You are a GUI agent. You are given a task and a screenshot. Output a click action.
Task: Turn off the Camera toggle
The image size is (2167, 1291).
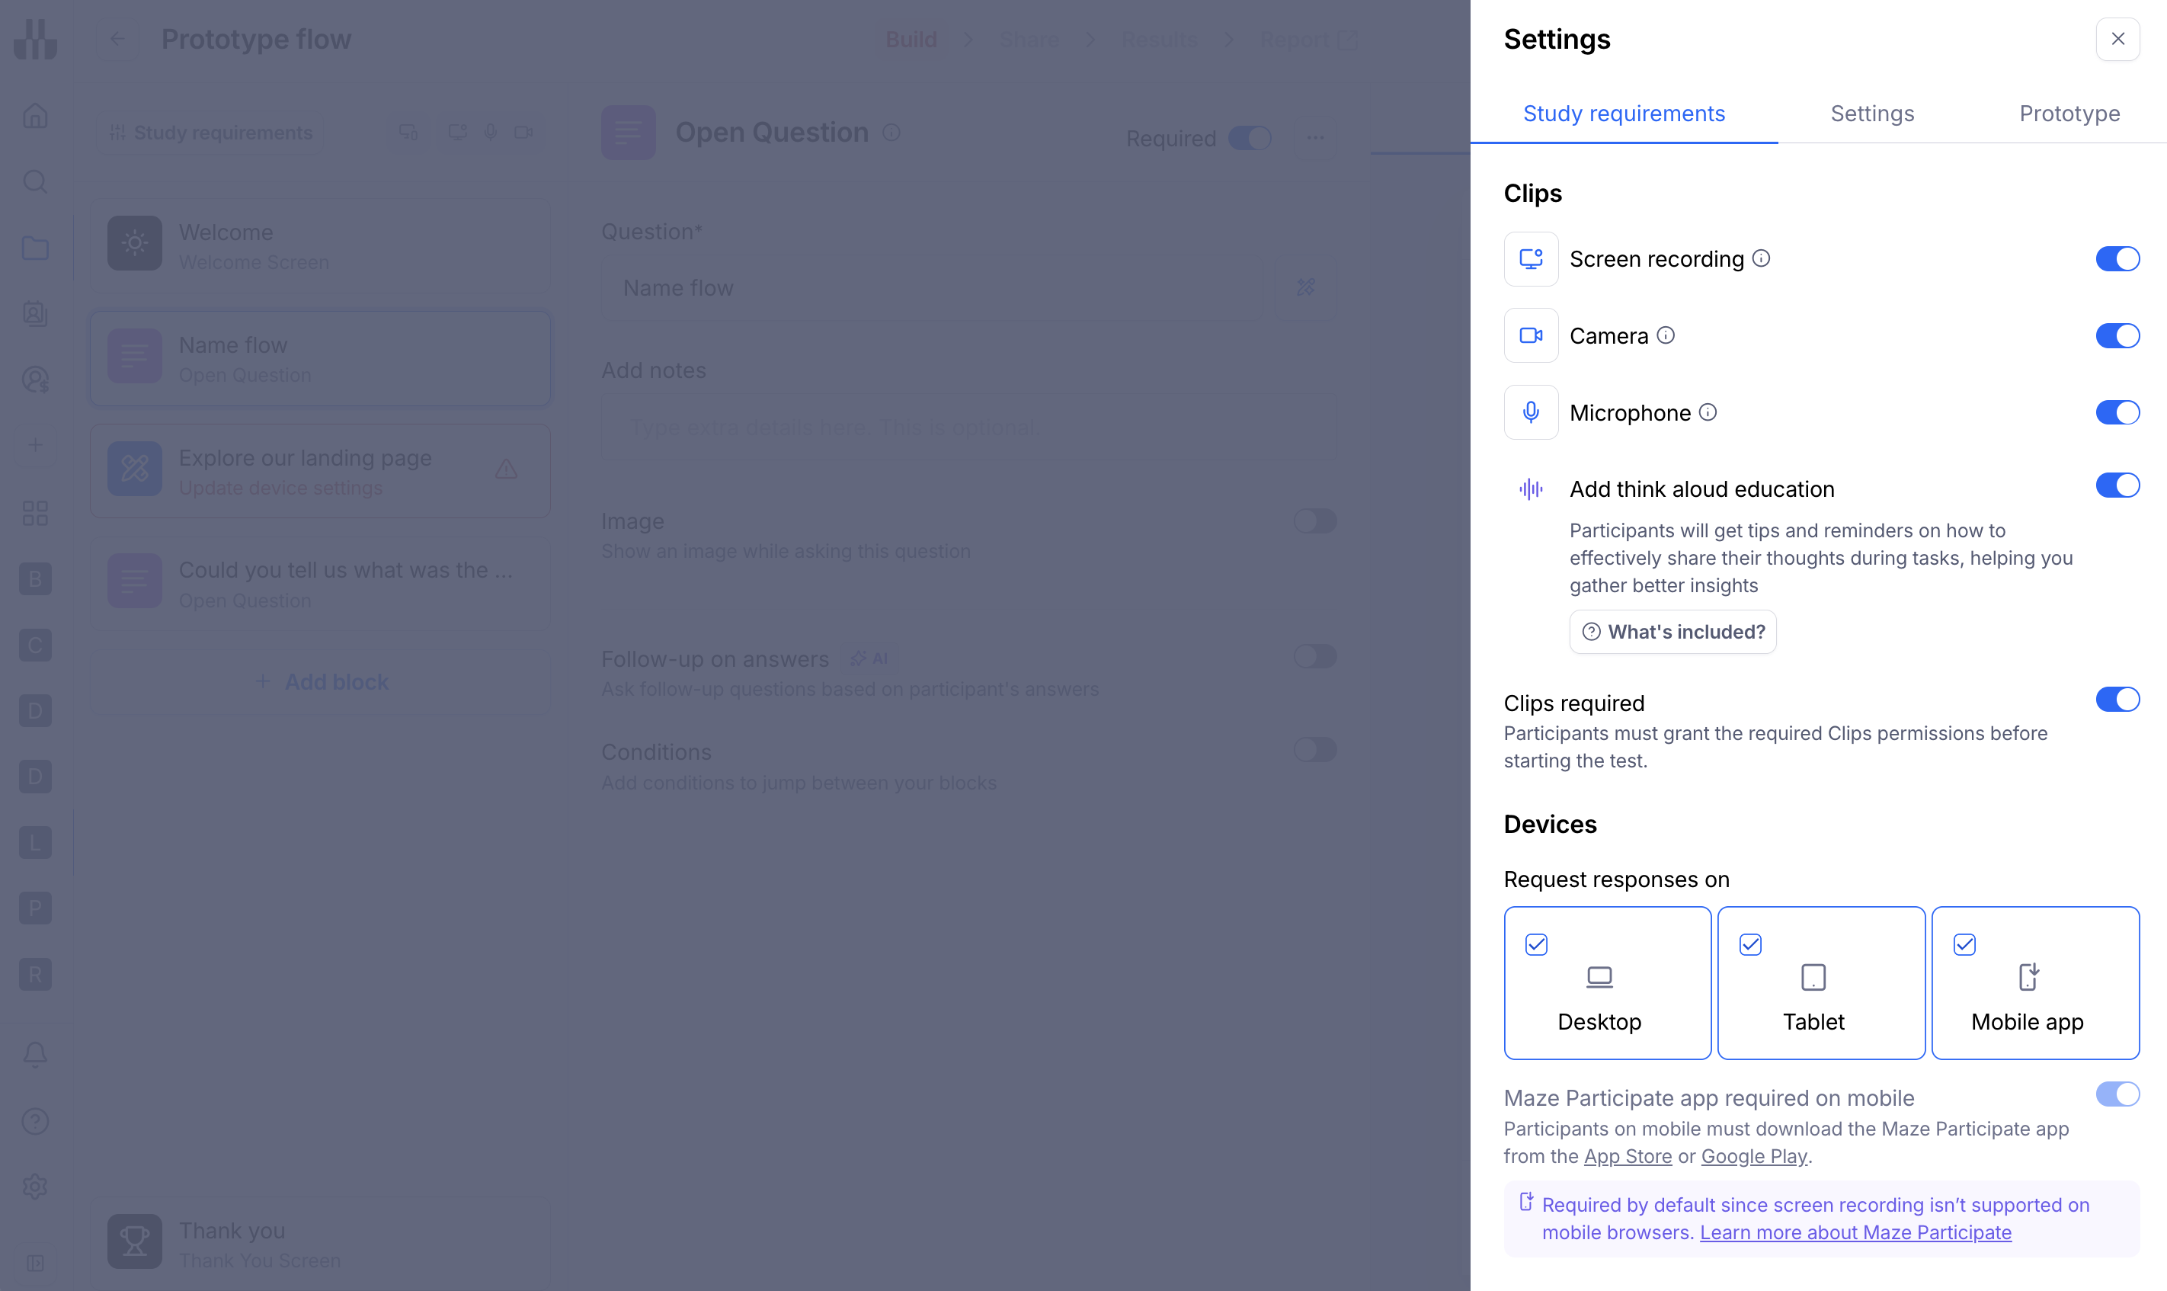(x=2117, y=335)
